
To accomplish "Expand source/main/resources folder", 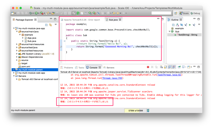I will click(17, 44).
